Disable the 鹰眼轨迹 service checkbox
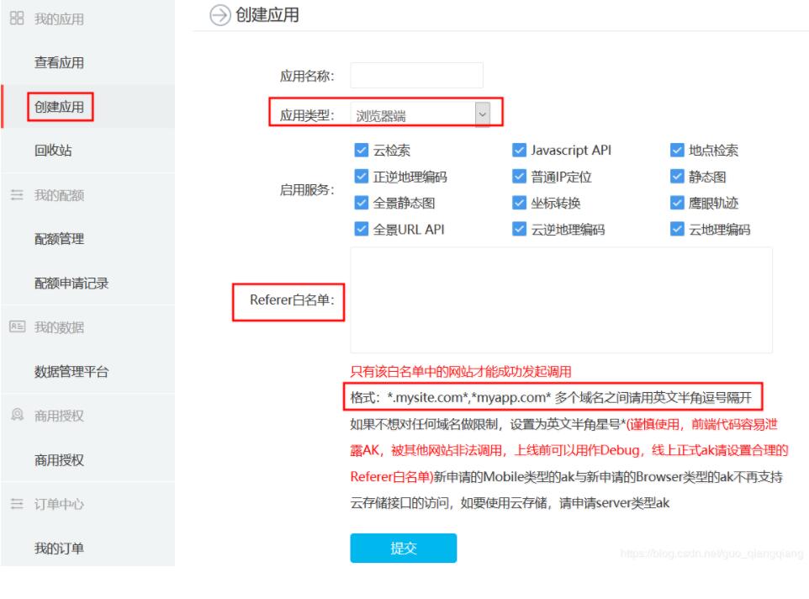This screenshot has height=599, width=809. 678,203
